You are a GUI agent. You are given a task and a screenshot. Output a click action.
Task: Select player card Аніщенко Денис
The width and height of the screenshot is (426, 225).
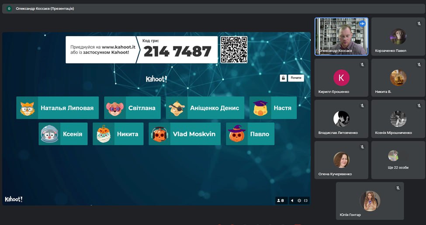pyautogui.click(x=204, y=108)
